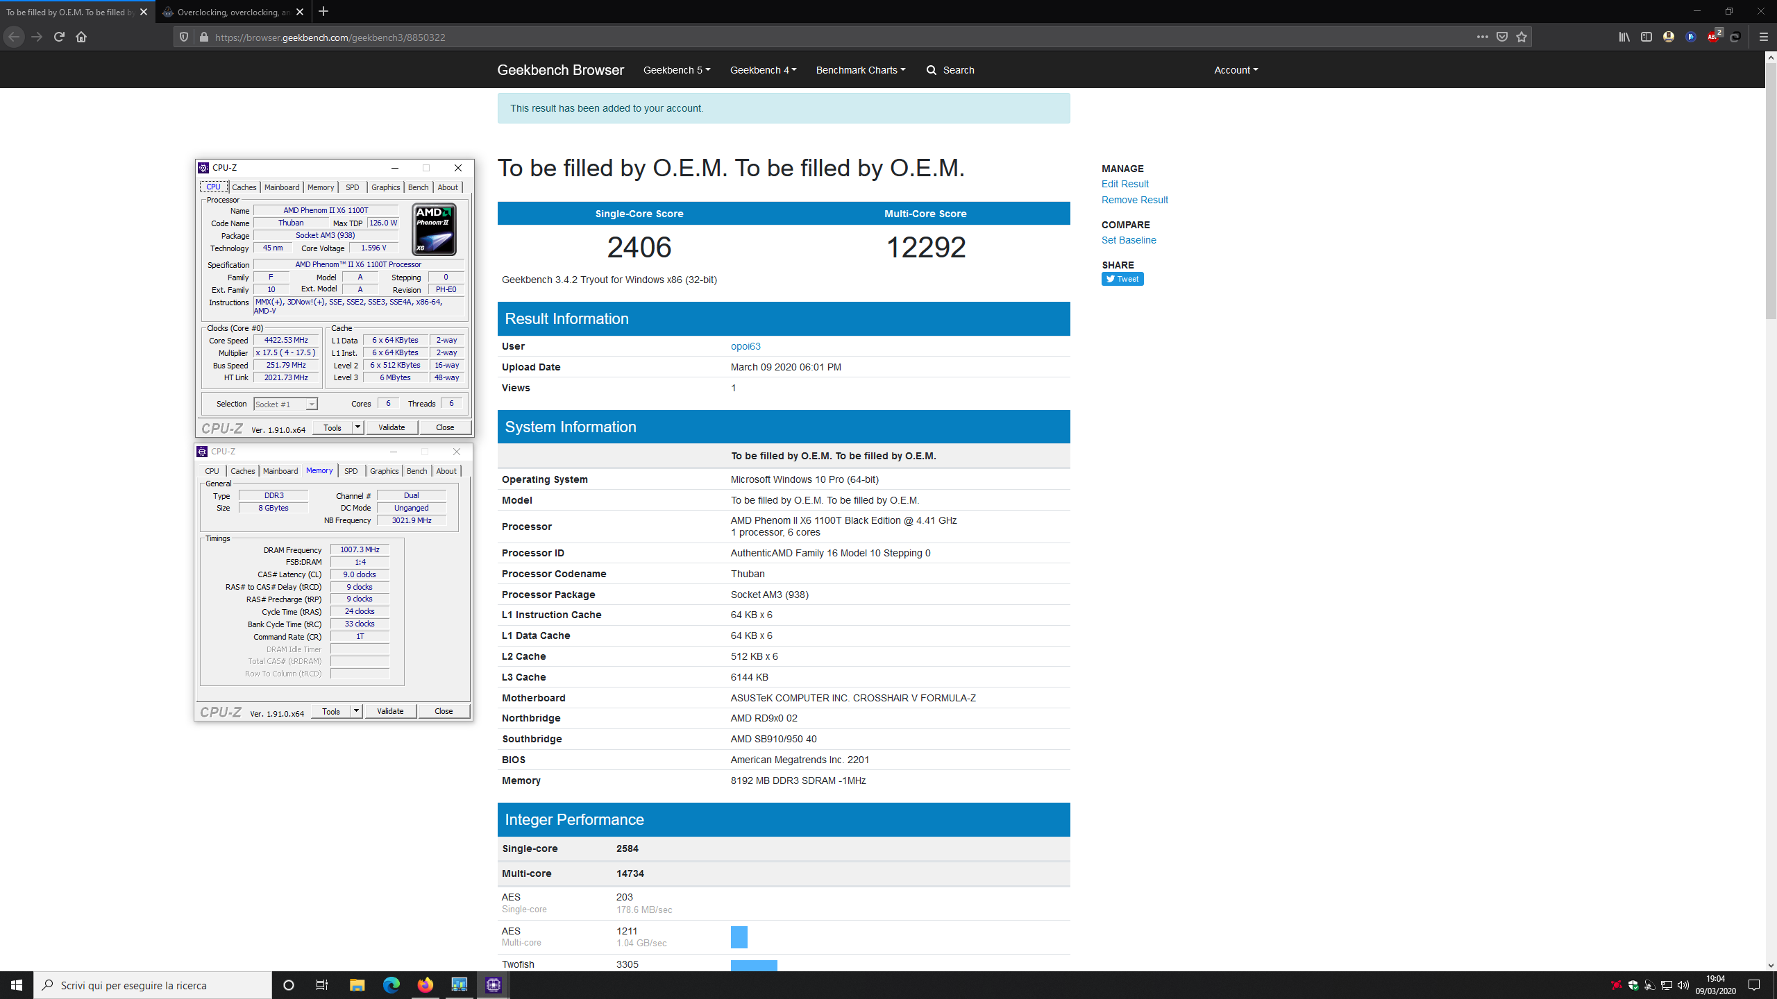Open Task View on the taskbar

point(322,985)
